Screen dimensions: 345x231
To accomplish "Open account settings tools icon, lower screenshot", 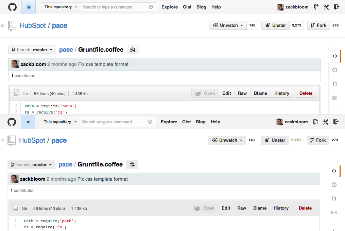I will (325, 122).
